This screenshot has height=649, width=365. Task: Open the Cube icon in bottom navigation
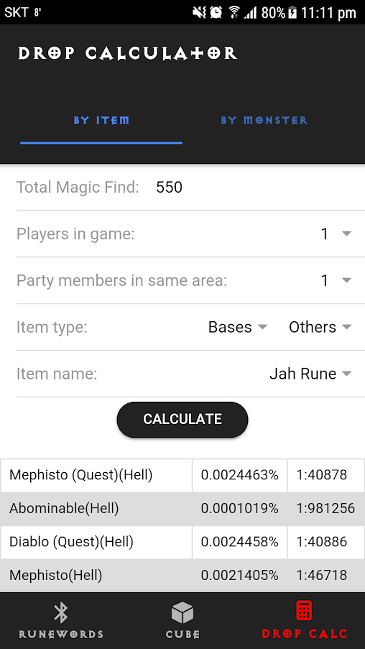click(x=182, y=612)
